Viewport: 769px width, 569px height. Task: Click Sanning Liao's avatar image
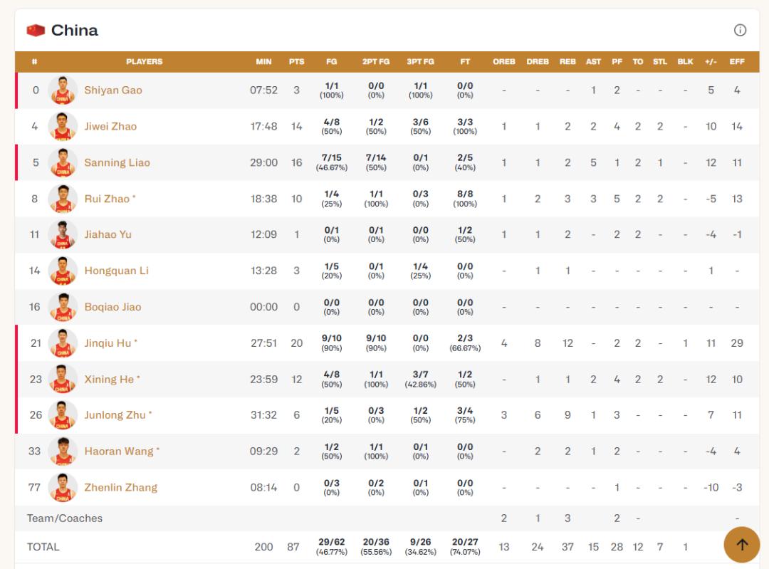pos(63,163)
